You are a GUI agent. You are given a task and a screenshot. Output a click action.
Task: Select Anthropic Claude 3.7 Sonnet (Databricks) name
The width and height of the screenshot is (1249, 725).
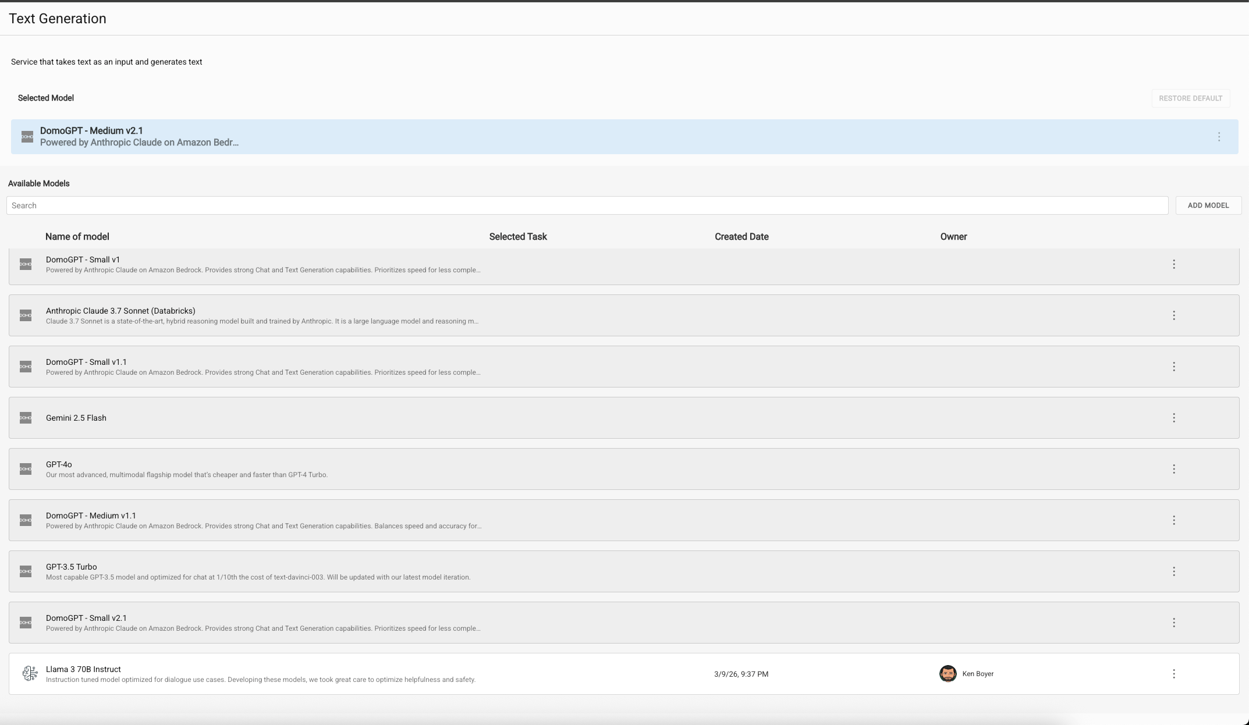coord(120,311)
